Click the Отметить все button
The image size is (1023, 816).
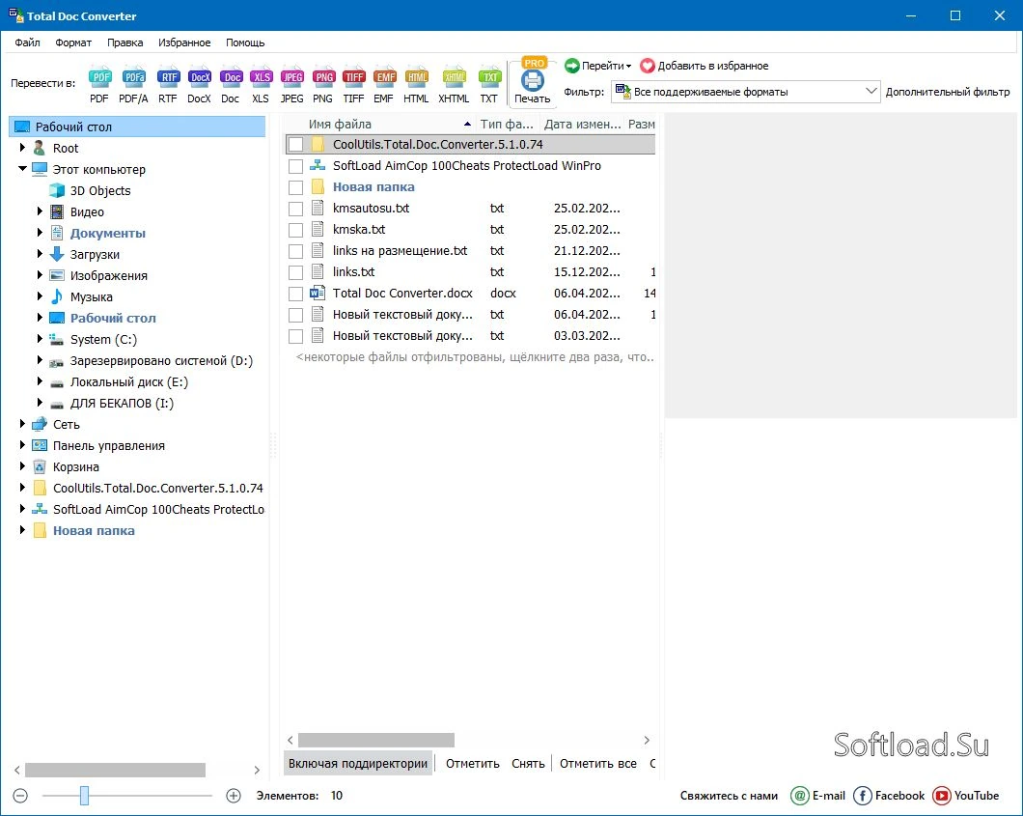(597, 763)
